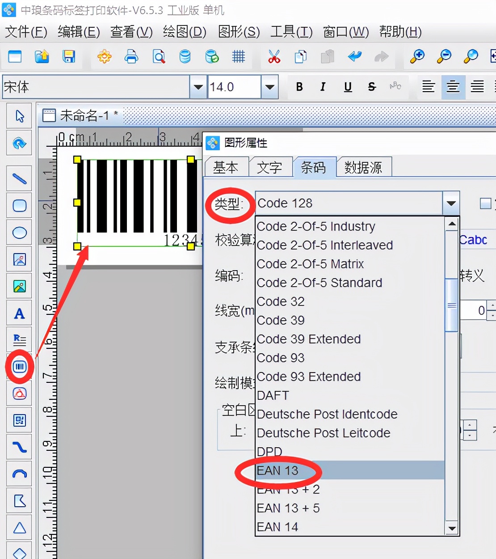Expand the 宋体 font name dropdown
Image resolution: width=496 pixels, height=559 pixels.
(198, 87)
